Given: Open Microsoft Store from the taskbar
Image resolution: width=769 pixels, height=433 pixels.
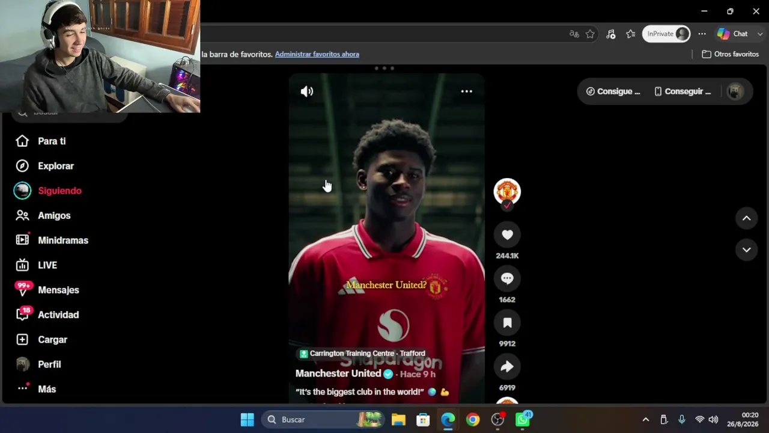Looking at the screenshot, I should coord(423,420).
